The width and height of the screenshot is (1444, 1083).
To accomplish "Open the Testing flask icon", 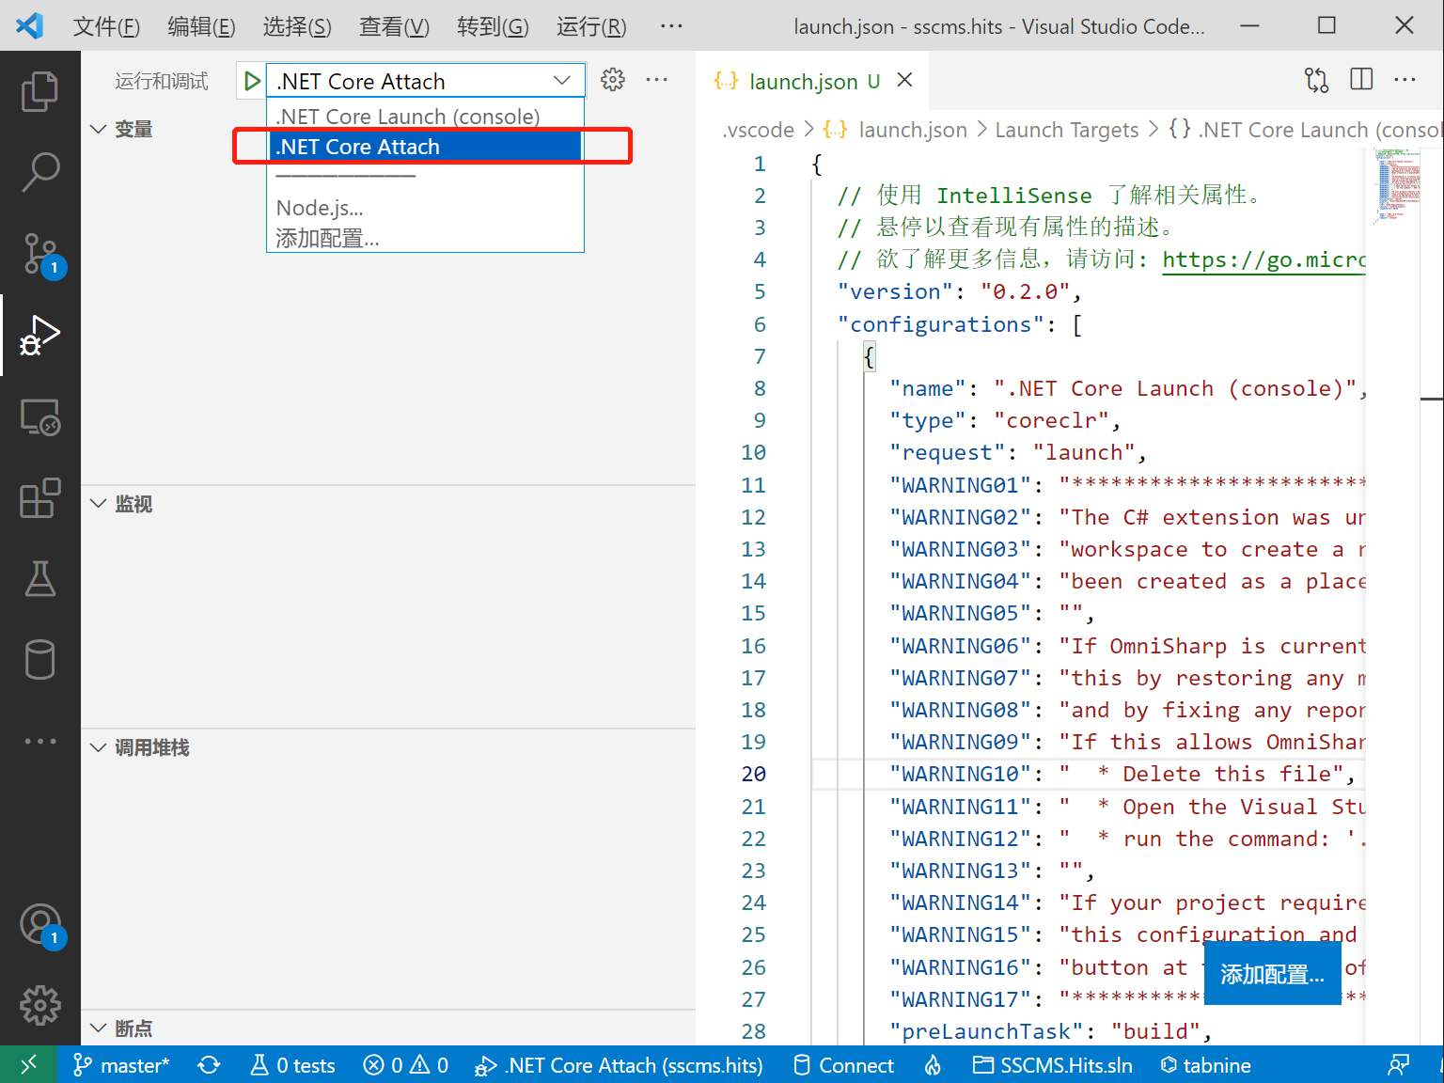I will pos(39,579).
